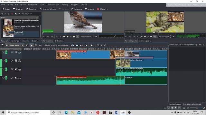Open the Правка menu
The image size is (206, 115).
(10, 5)
